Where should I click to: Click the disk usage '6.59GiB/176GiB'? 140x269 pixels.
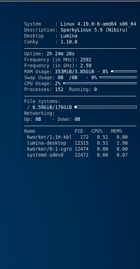52,108
